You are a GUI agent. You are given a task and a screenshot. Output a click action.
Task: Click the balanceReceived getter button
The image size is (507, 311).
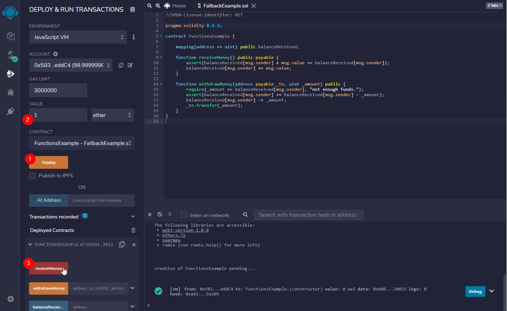click(48, 306)
